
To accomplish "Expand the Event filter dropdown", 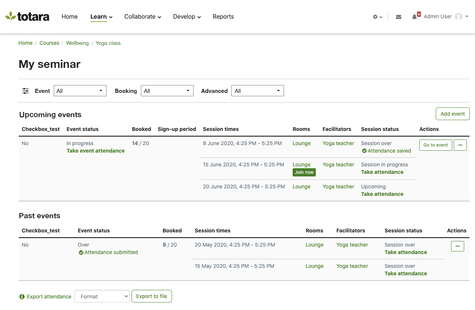I will click(x=80, y=91).
